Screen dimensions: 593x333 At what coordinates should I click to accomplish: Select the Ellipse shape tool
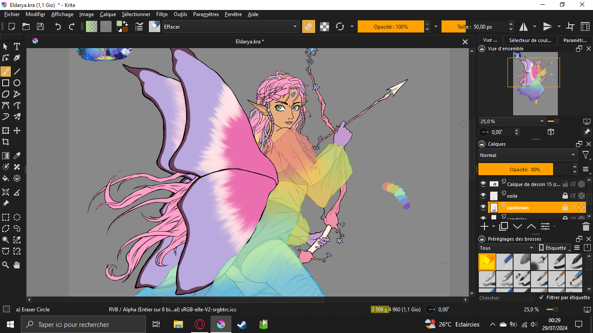tap(17, 83)
